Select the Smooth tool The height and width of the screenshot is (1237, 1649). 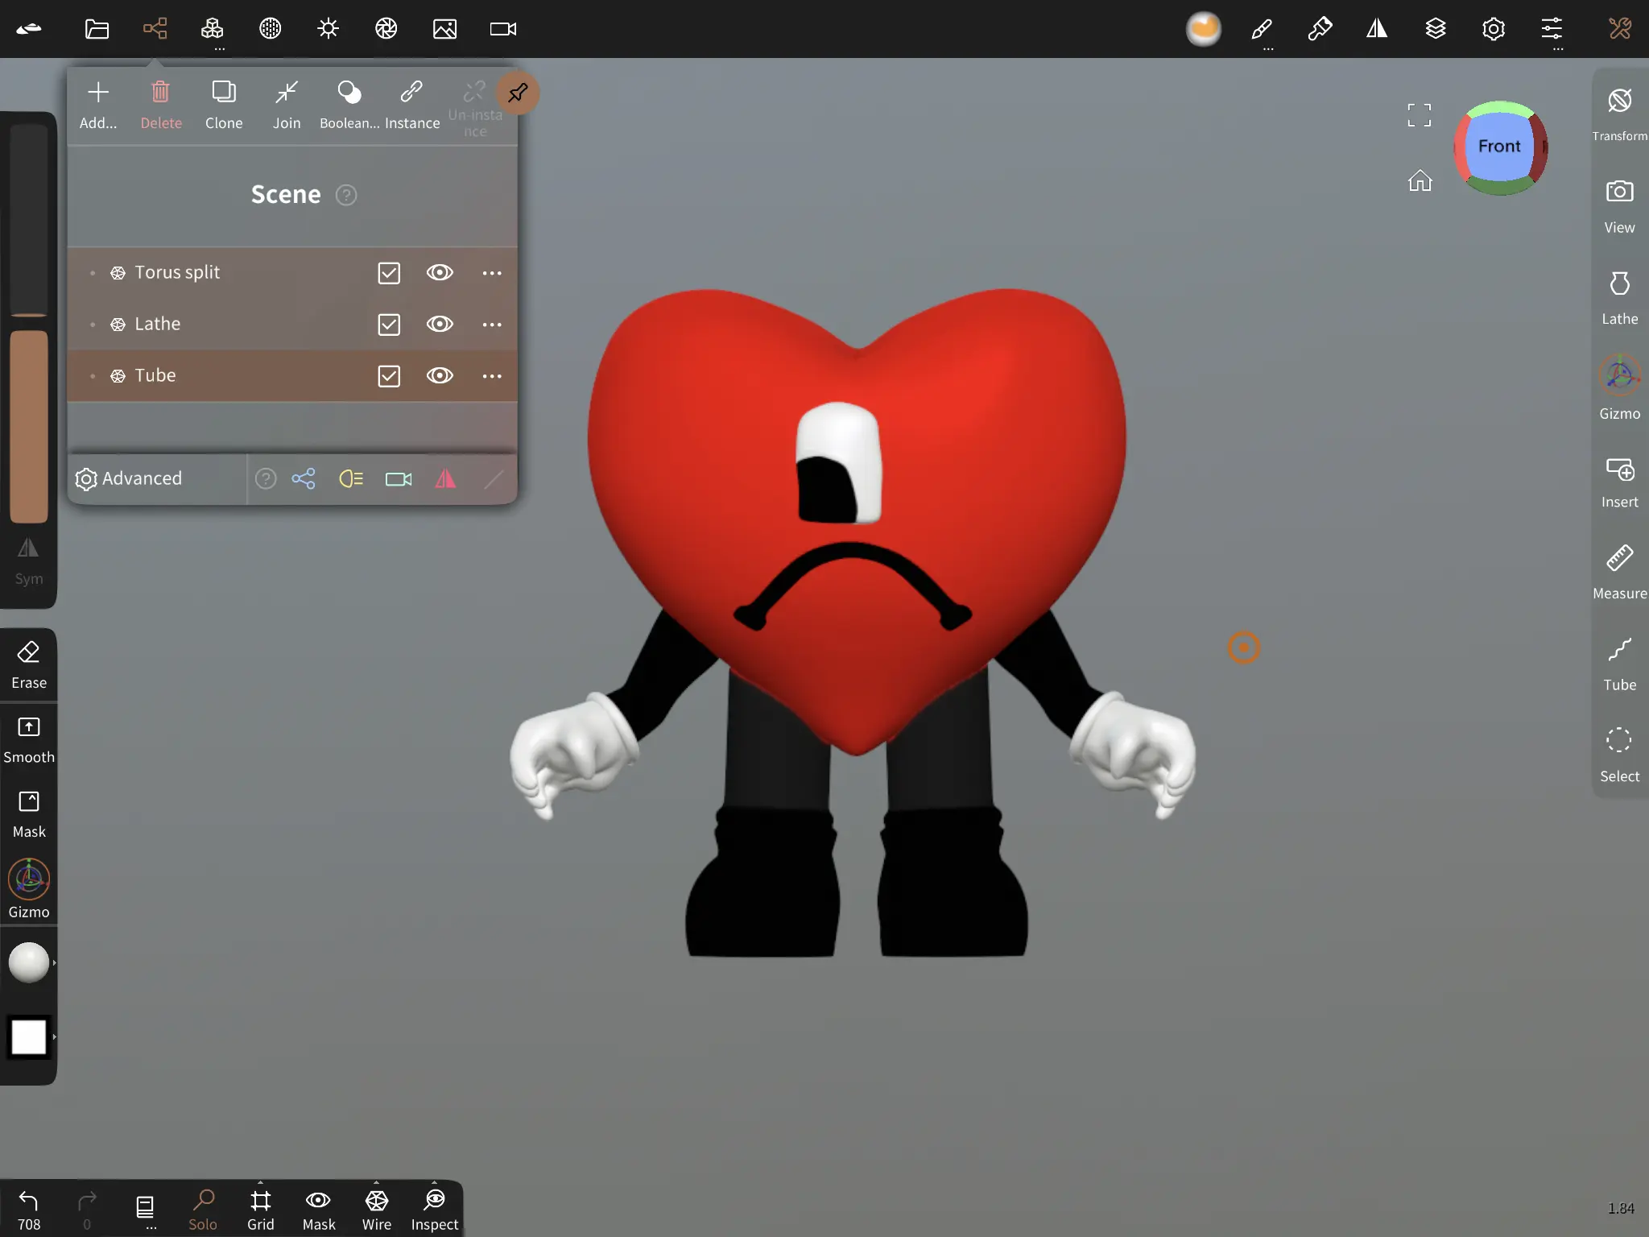(x=29, y=739)
